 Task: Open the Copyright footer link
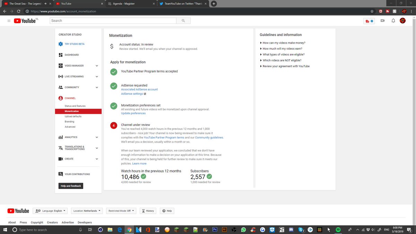(x=37, y=223)
